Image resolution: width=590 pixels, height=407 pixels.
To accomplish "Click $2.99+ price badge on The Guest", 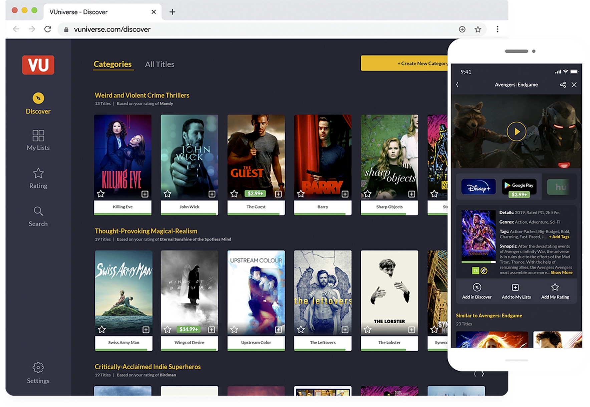I will [255, 193].
